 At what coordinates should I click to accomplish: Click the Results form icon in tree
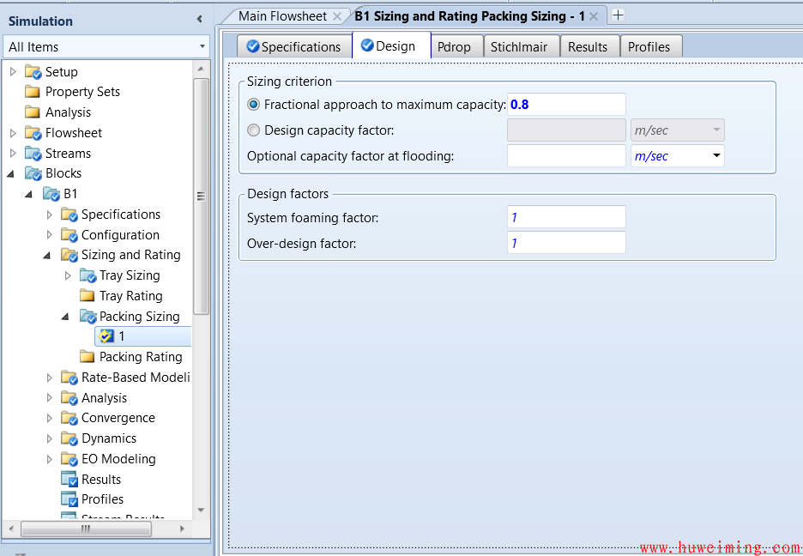coord(69,480)
